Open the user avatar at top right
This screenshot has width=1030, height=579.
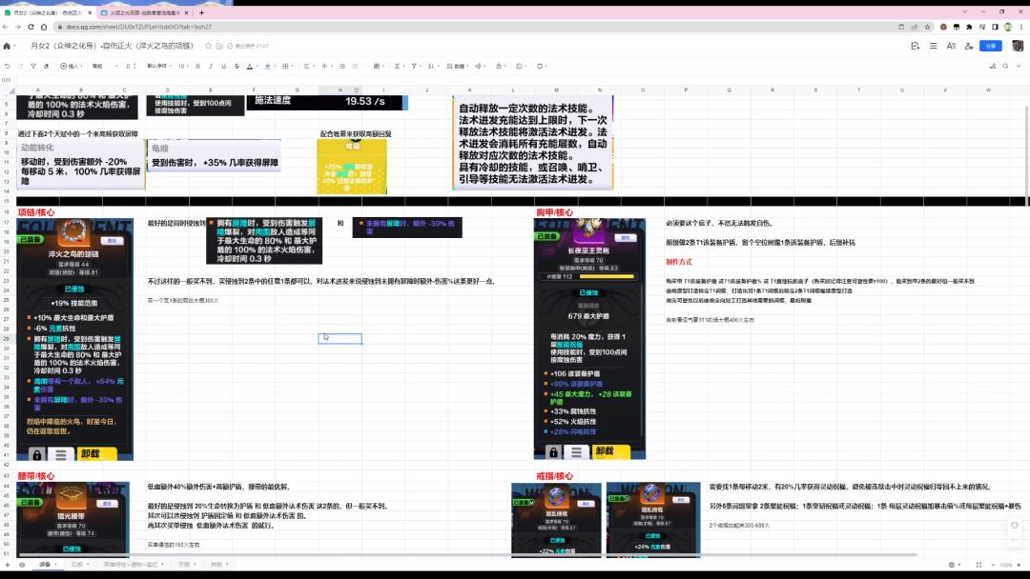tap(1019, 46)
